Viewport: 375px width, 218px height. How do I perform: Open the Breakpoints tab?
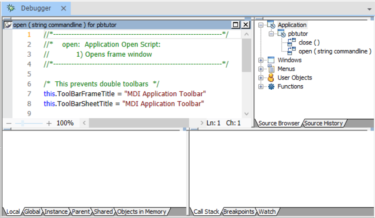click(239, 212)
